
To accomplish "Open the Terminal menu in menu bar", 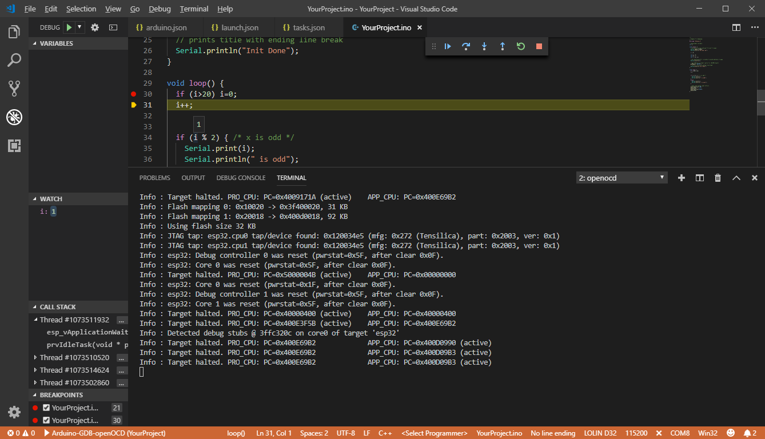I will (x=194, y=9).
